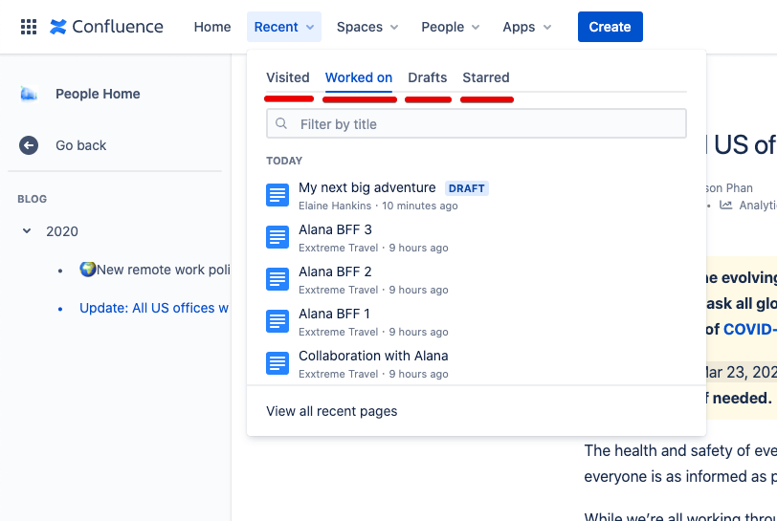Open the app switcher grid icon
The height and width of the screenshot is (521, 777).
(x=29, y=27)
